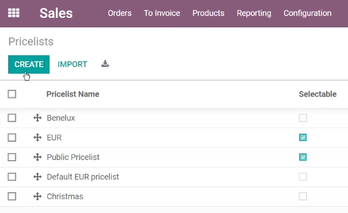
Task: Open the Reporting menu
Action: (254, 13)
